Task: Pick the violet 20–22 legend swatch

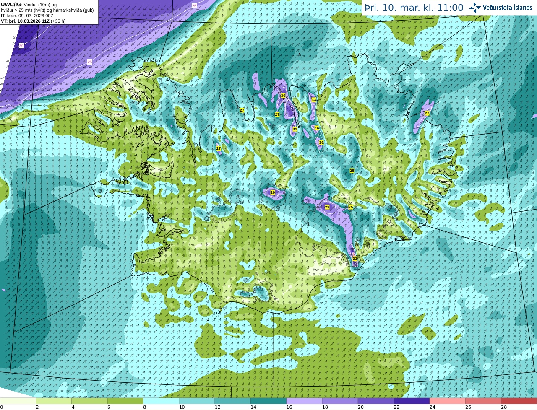Action: [376, 401]
